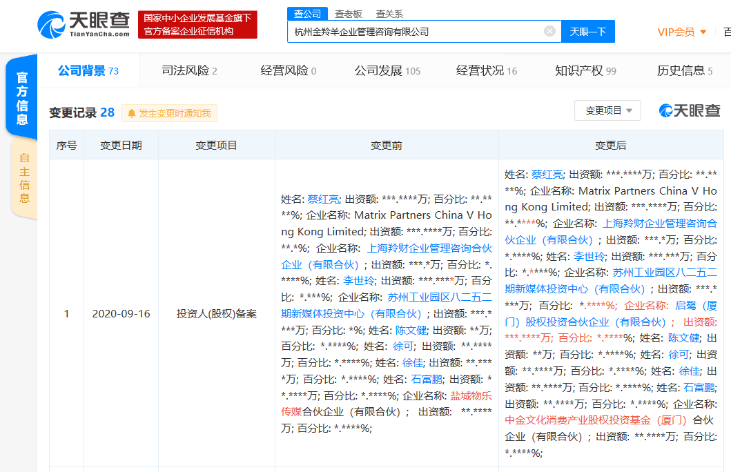Click the 变更记录 28 section heading
This screenshot has width=731, height=472.
pyautogui.click(x=81, y=112)
